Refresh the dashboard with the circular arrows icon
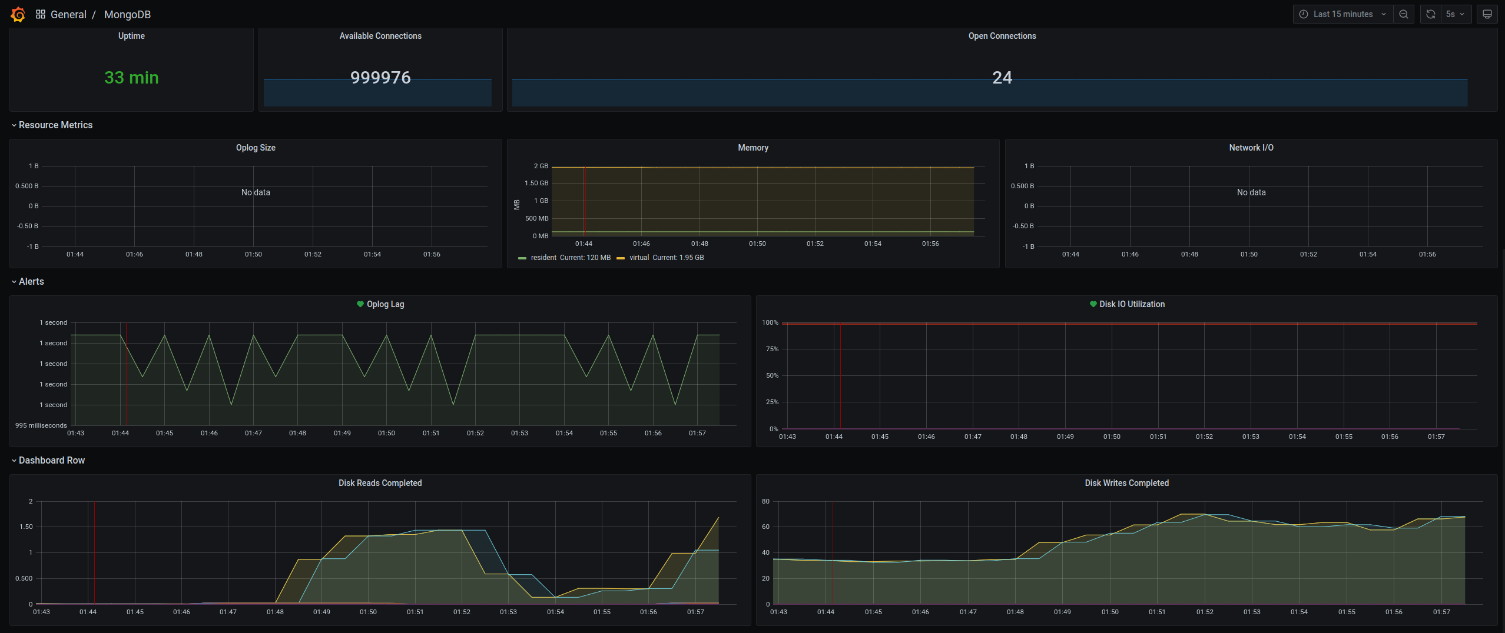1505x633 pixels. pyautogui.click(x=1430, y=14)
